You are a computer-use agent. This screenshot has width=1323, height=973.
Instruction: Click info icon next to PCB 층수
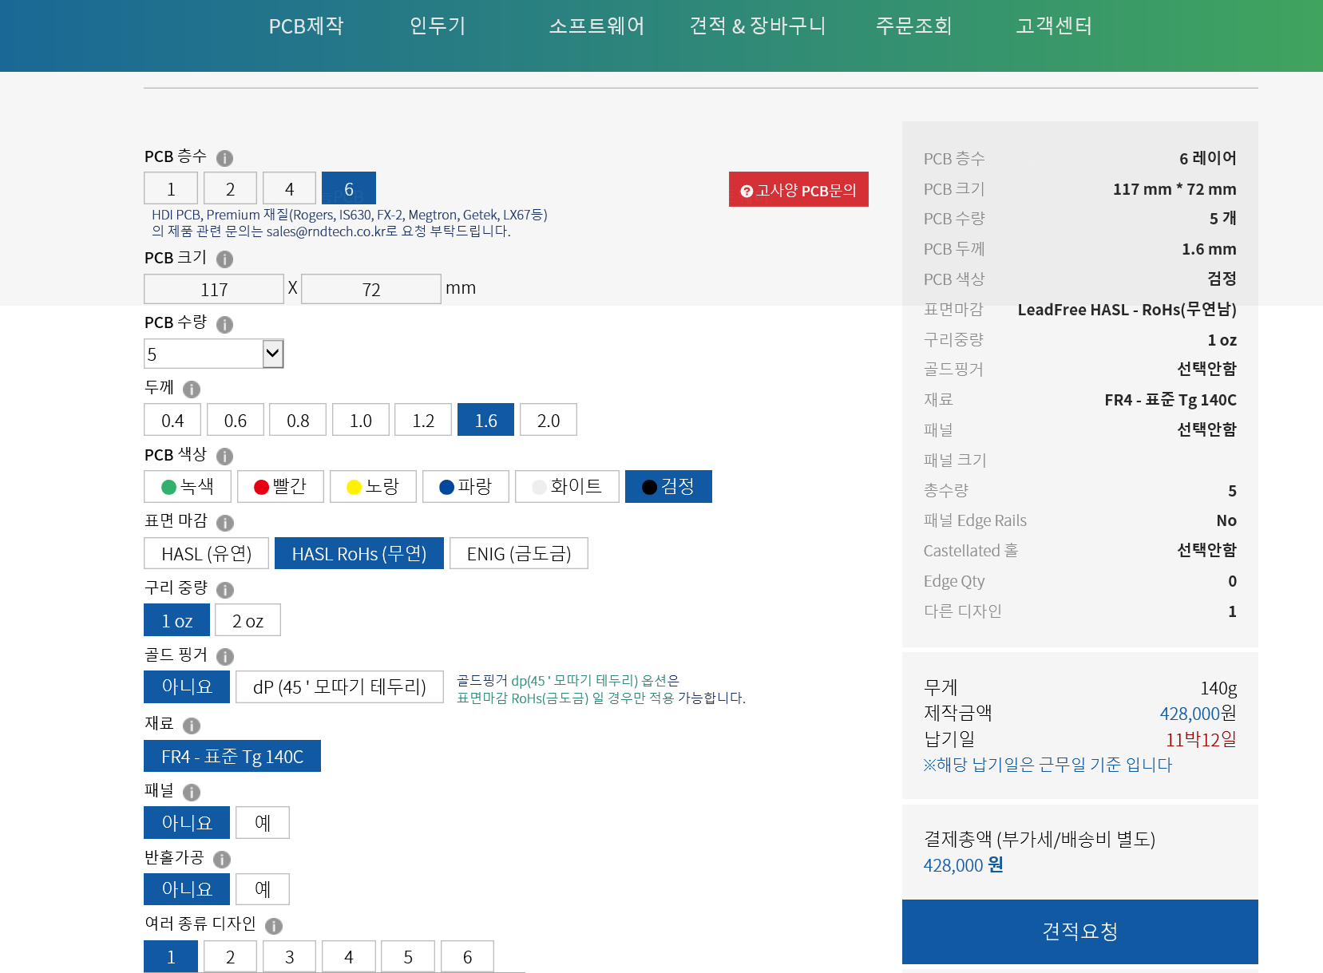pyautogui.click(x=224, y=158)
